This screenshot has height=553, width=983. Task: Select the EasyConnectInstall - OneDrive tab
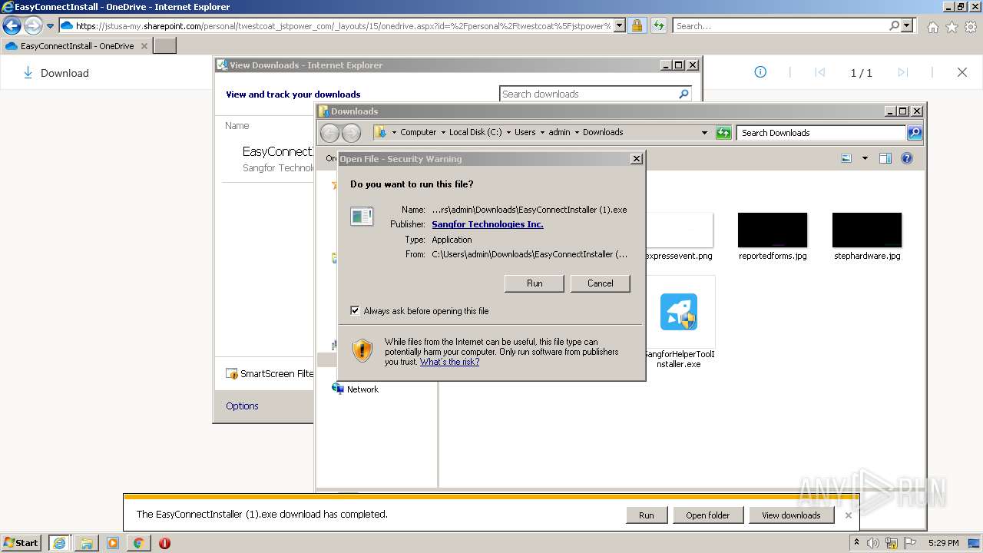click(77, 46)
